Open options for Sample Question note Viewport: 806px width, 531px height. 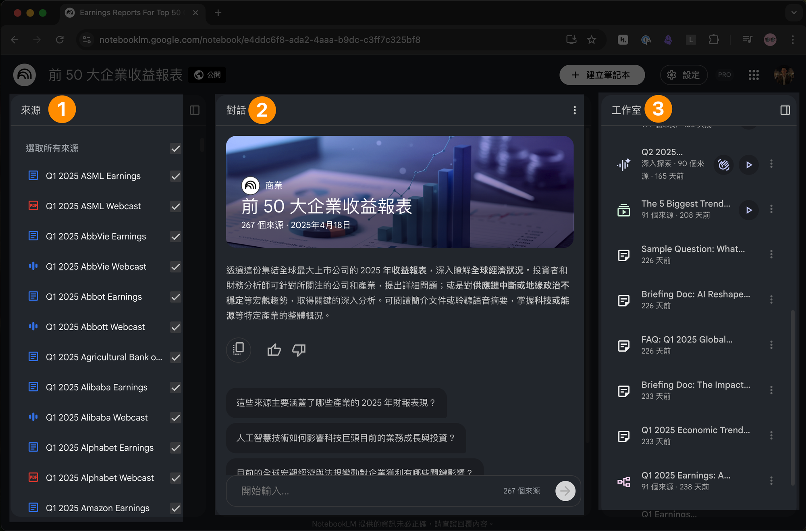(x=771, y=254)
